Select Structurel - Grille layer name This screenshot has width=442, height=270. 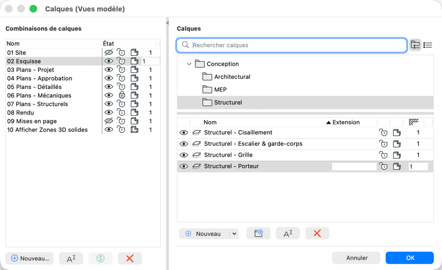[228, 155]
